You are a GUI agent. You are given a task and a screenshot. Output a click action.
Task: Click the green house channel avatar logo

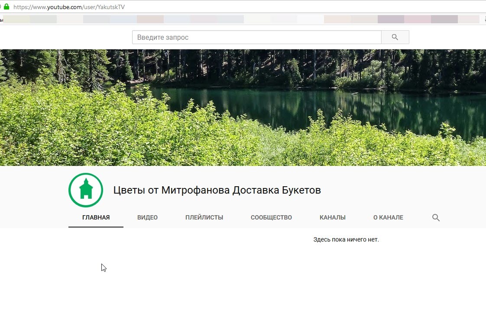[x=85, y=190]
